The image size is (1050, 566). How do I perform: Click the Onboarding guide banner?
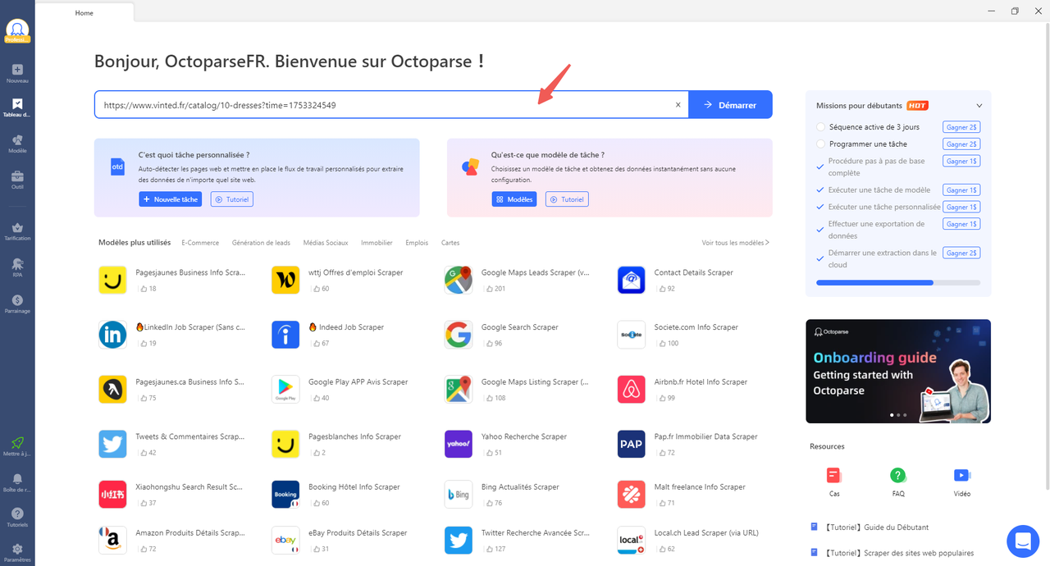(x=898, y=371)
